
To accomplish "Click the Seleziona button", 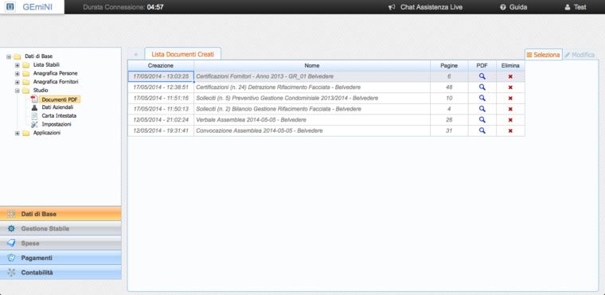I will click(543, 55).
